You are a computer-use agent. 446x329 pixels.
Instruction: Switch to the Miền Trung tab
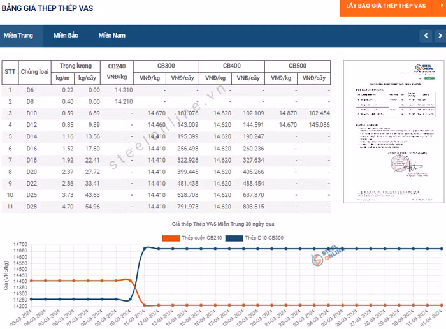tap(18, 36)
